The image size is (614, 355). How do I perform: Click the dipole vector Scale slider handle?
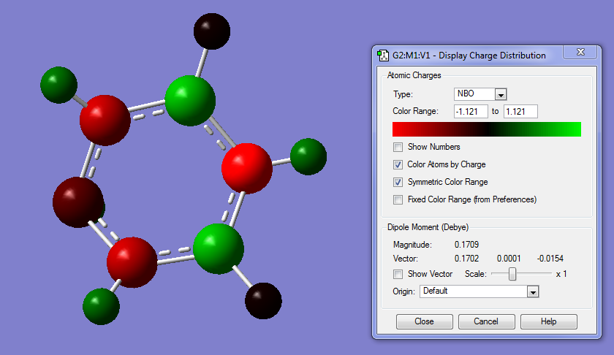tap(512, 274)
